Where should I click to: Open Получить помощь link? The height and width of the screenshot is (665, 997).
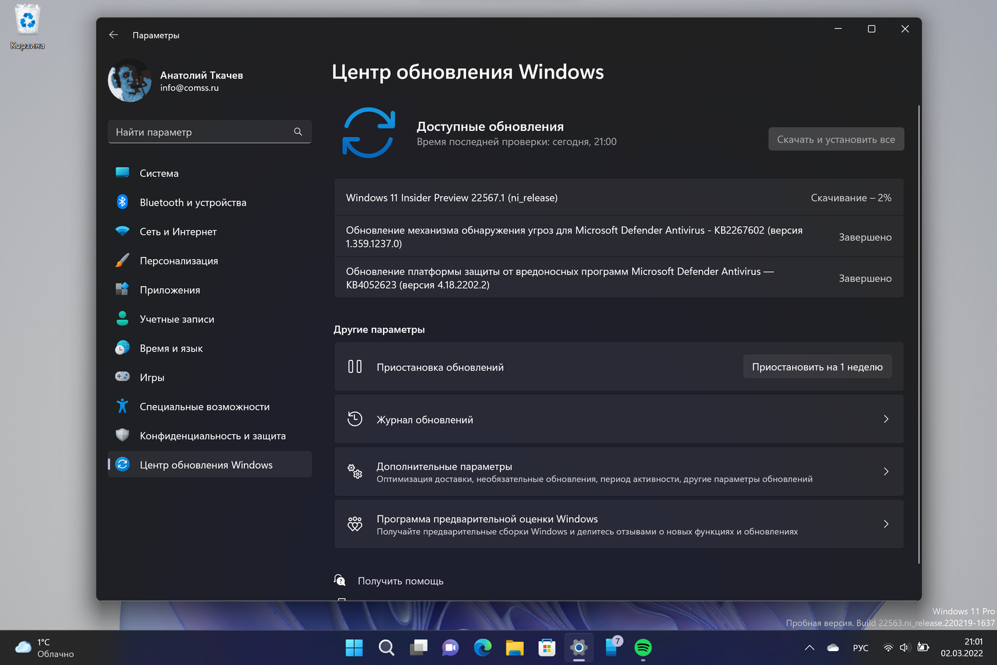pyautogui.click(x=400, y=581)
